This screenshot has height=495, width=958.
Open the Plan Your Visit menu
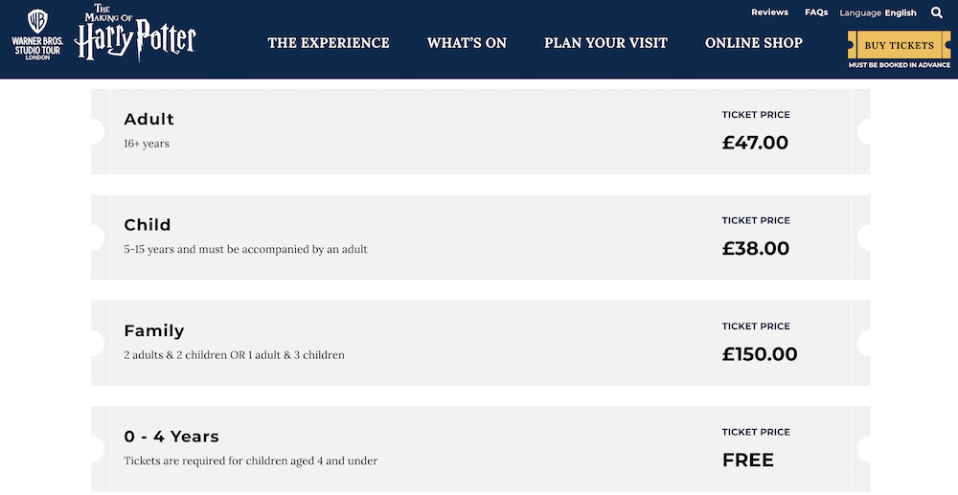605,43
